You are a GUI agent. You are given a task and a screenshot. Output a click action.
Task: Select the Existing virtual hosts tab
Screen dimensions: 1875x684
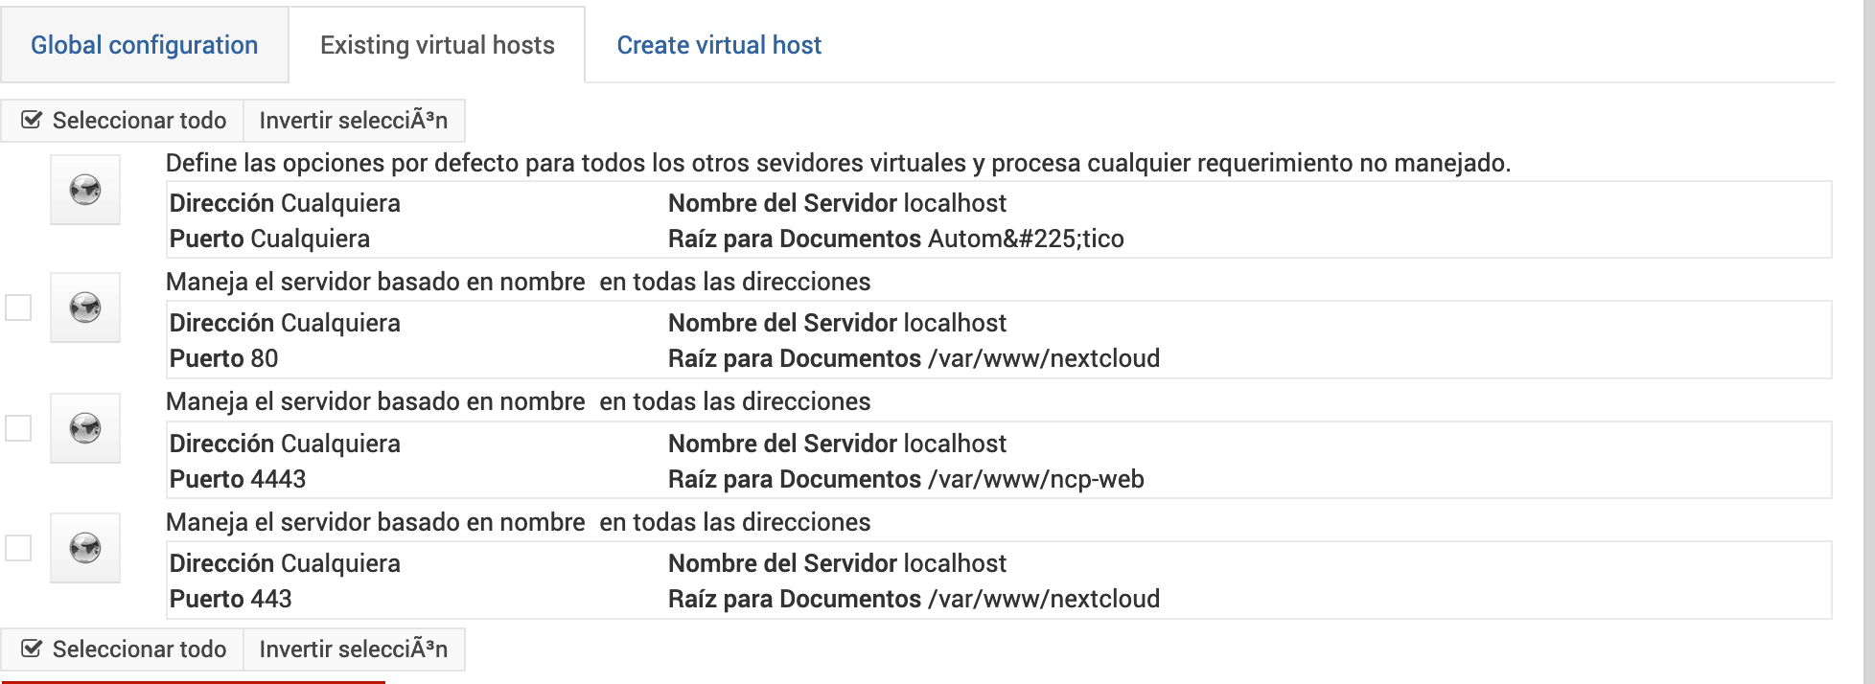click(x=437, y=45)
